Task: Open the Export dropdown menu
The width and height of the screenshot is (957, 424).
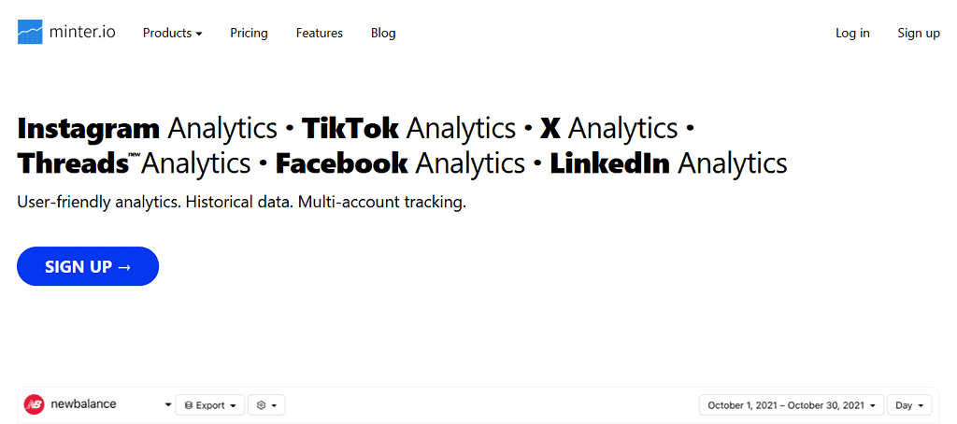Action: tap(209, 405)
